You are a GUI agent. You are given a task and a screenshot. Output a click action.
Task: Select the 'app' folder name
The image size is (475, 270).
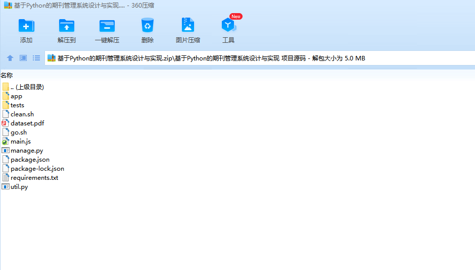(16, 96)
